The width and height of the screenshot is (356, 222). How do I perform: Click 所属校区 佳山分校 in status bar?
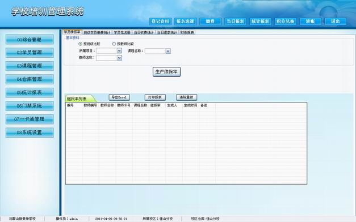coord(158,219)
